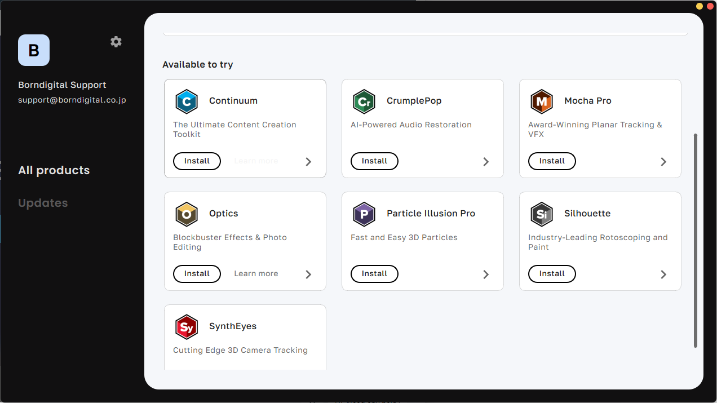Install Silhouette
Viewport: 717px width, 403px height.
point(552,274)
